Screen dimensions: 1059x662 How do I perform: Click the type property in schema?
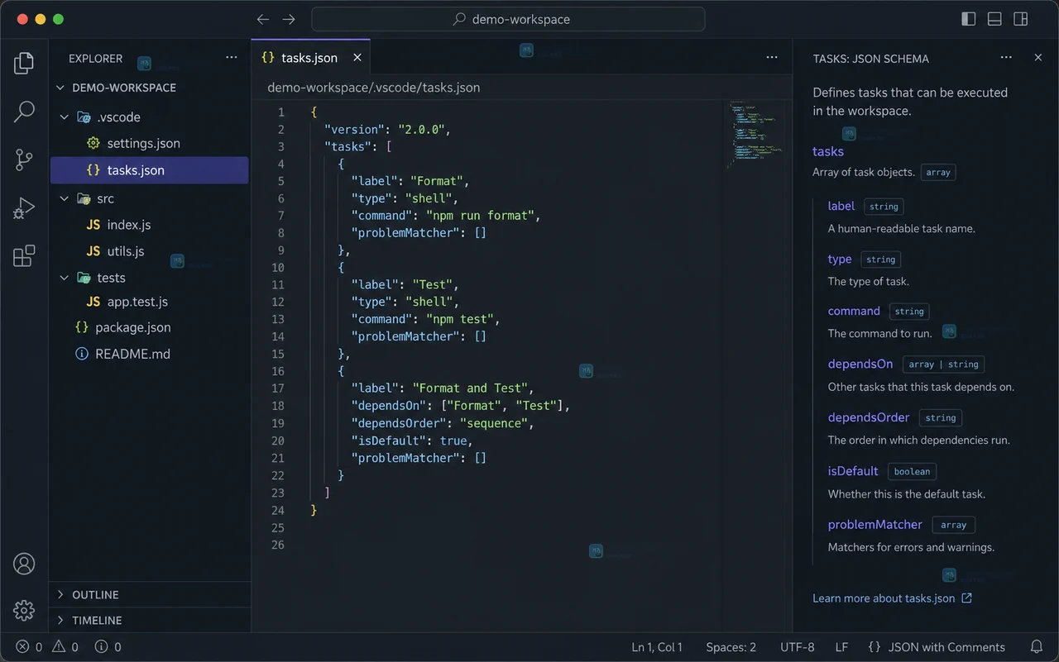tap(840, 259)
